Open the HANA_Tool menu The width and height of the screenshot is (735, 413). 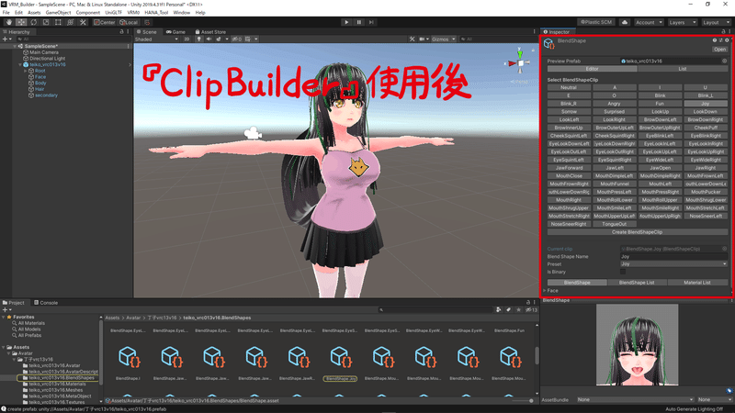click(156, 13)
